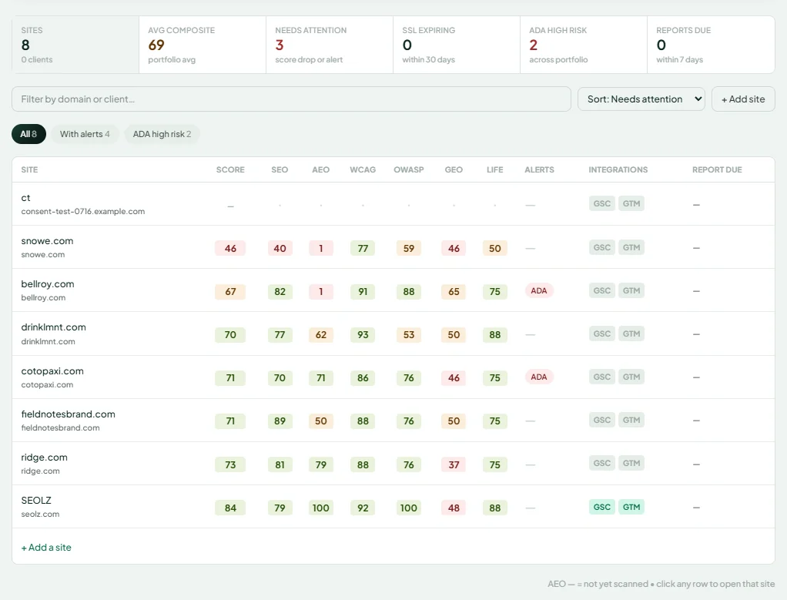Click cotopaxi.com's GEO score 46

[x=454, y=378]
